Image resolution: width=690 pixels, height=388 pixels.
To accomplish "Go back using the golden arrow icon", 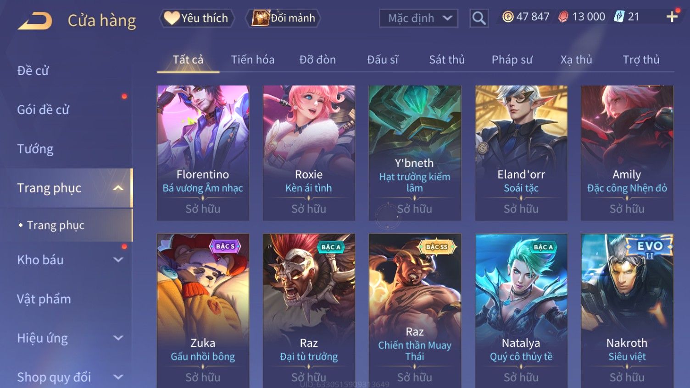I will [35, 21].
